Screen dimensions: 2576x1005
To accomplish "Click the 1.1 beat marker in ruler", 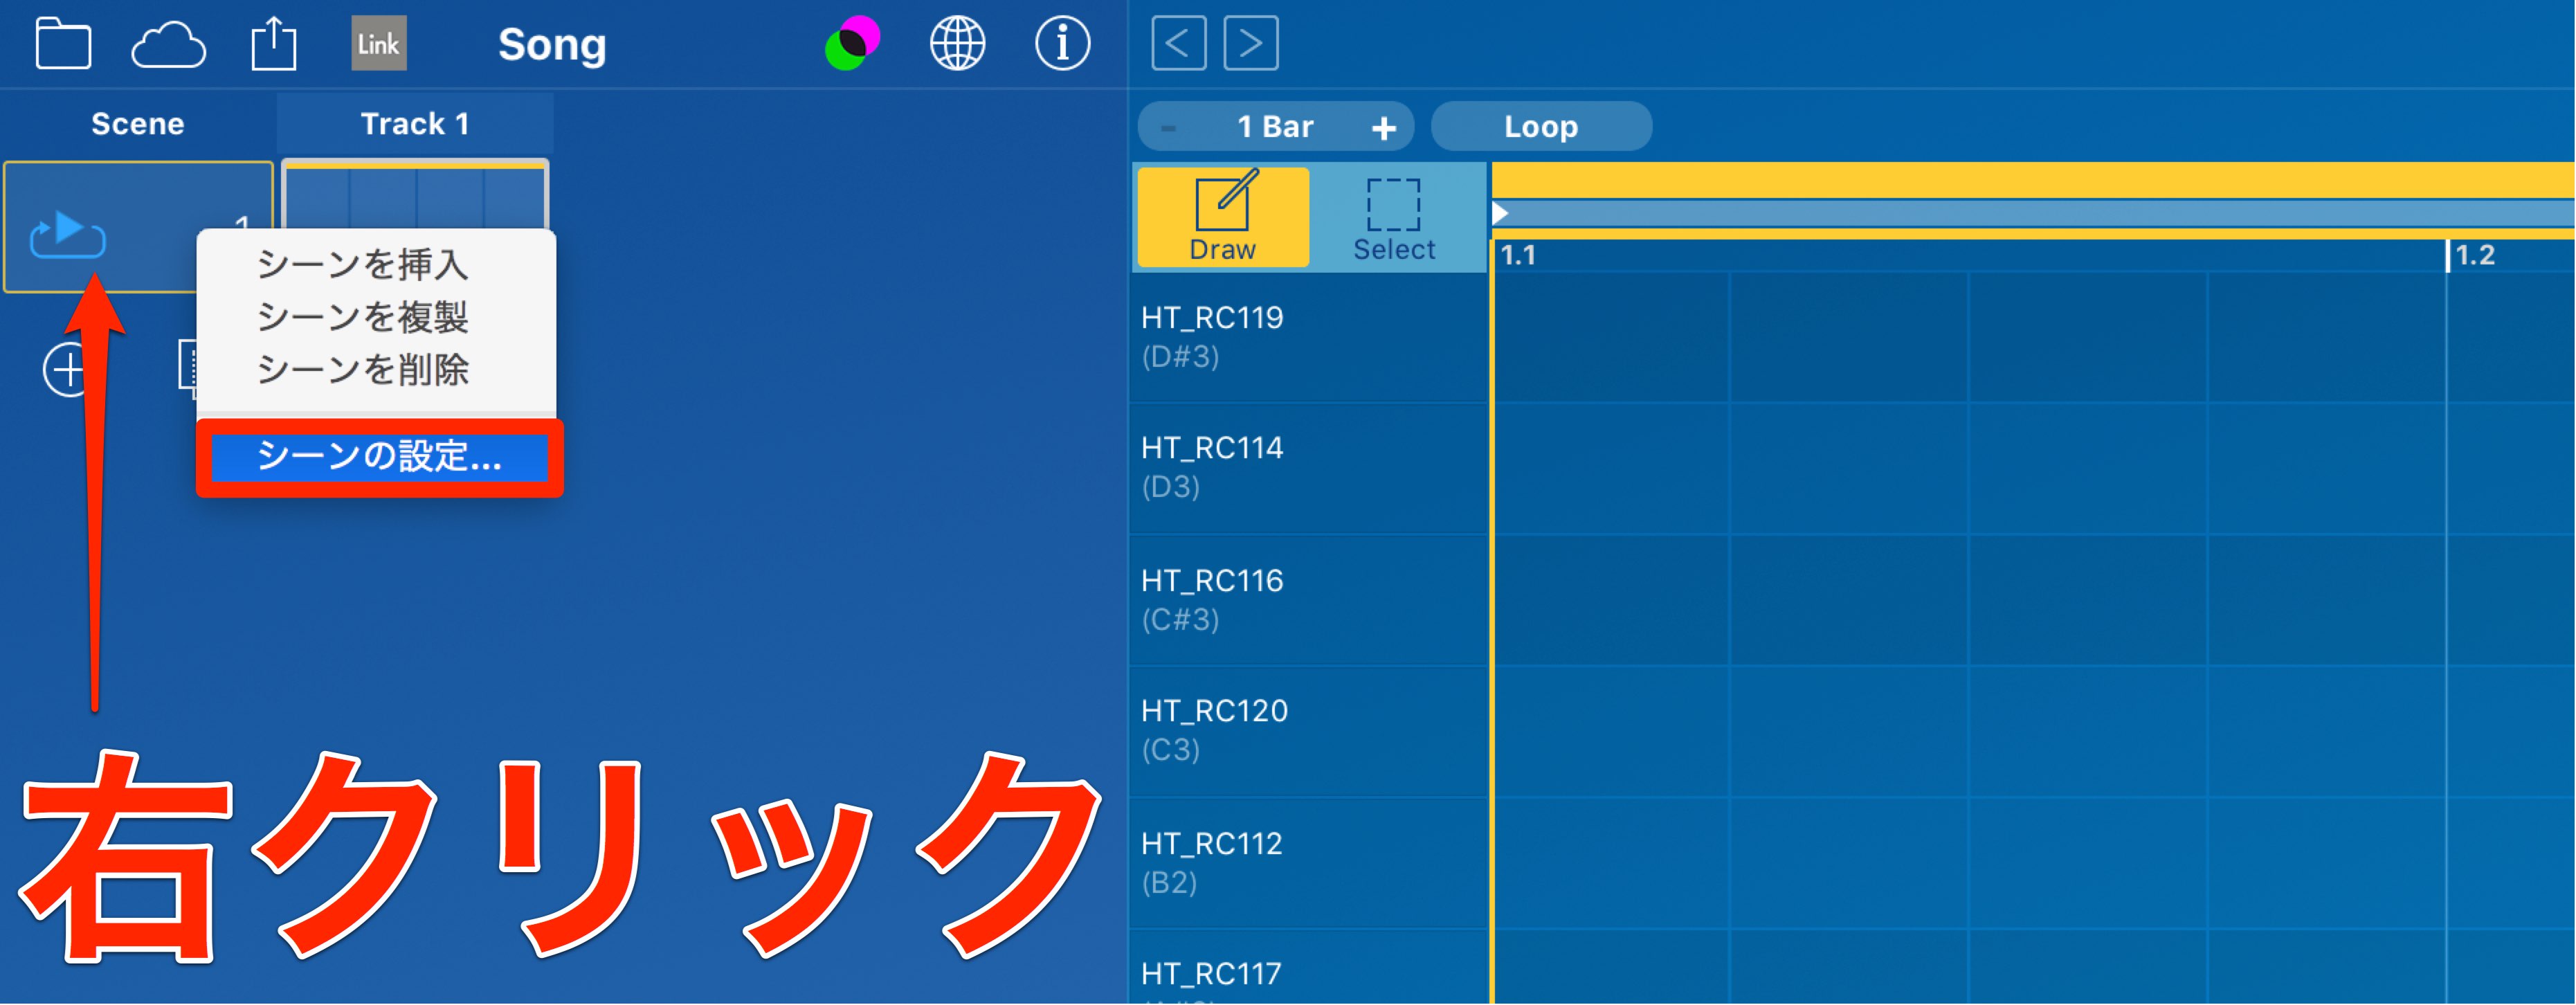I will [1518, 255].
